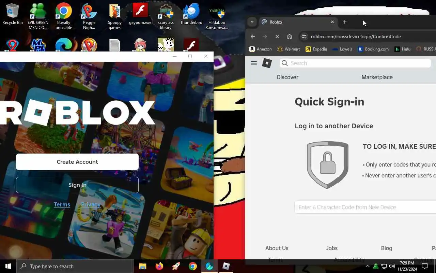The height and width of the screenshot is (273, 436).
Task: Minimize the Roblox app window
Action: pos(175,56)
